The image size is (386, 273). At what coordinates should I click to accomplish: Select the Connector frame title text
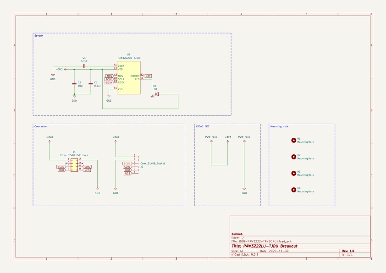(40, 126)
